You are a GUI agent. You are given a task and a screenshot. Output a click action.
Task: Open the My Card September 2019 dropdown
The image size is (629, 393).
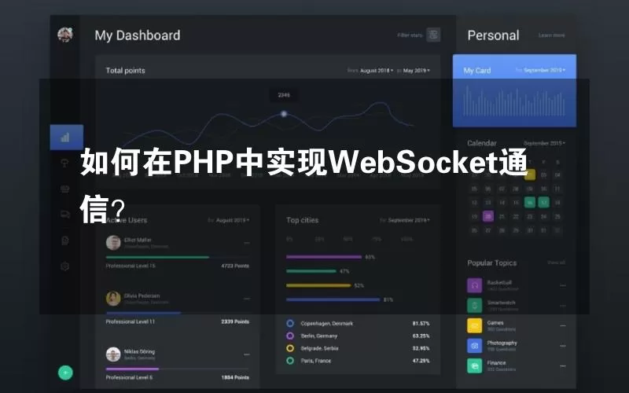tap(544, 70)
